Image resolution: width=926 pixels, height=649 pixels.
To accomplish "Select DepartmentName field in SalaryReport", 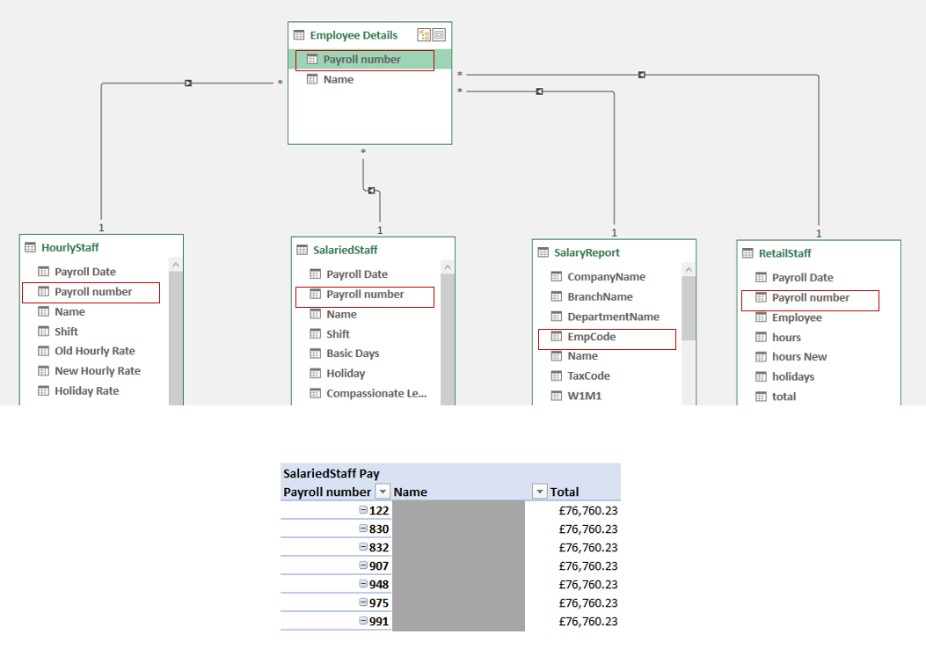I will [613, 317].
